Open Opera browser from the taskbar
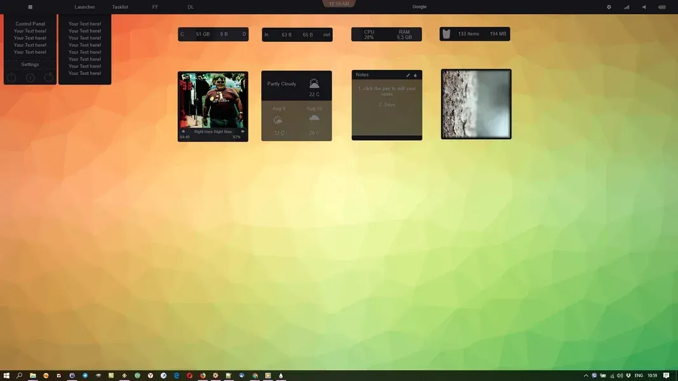Viewport: 678px width, 381px height. [x=189, y=376]
